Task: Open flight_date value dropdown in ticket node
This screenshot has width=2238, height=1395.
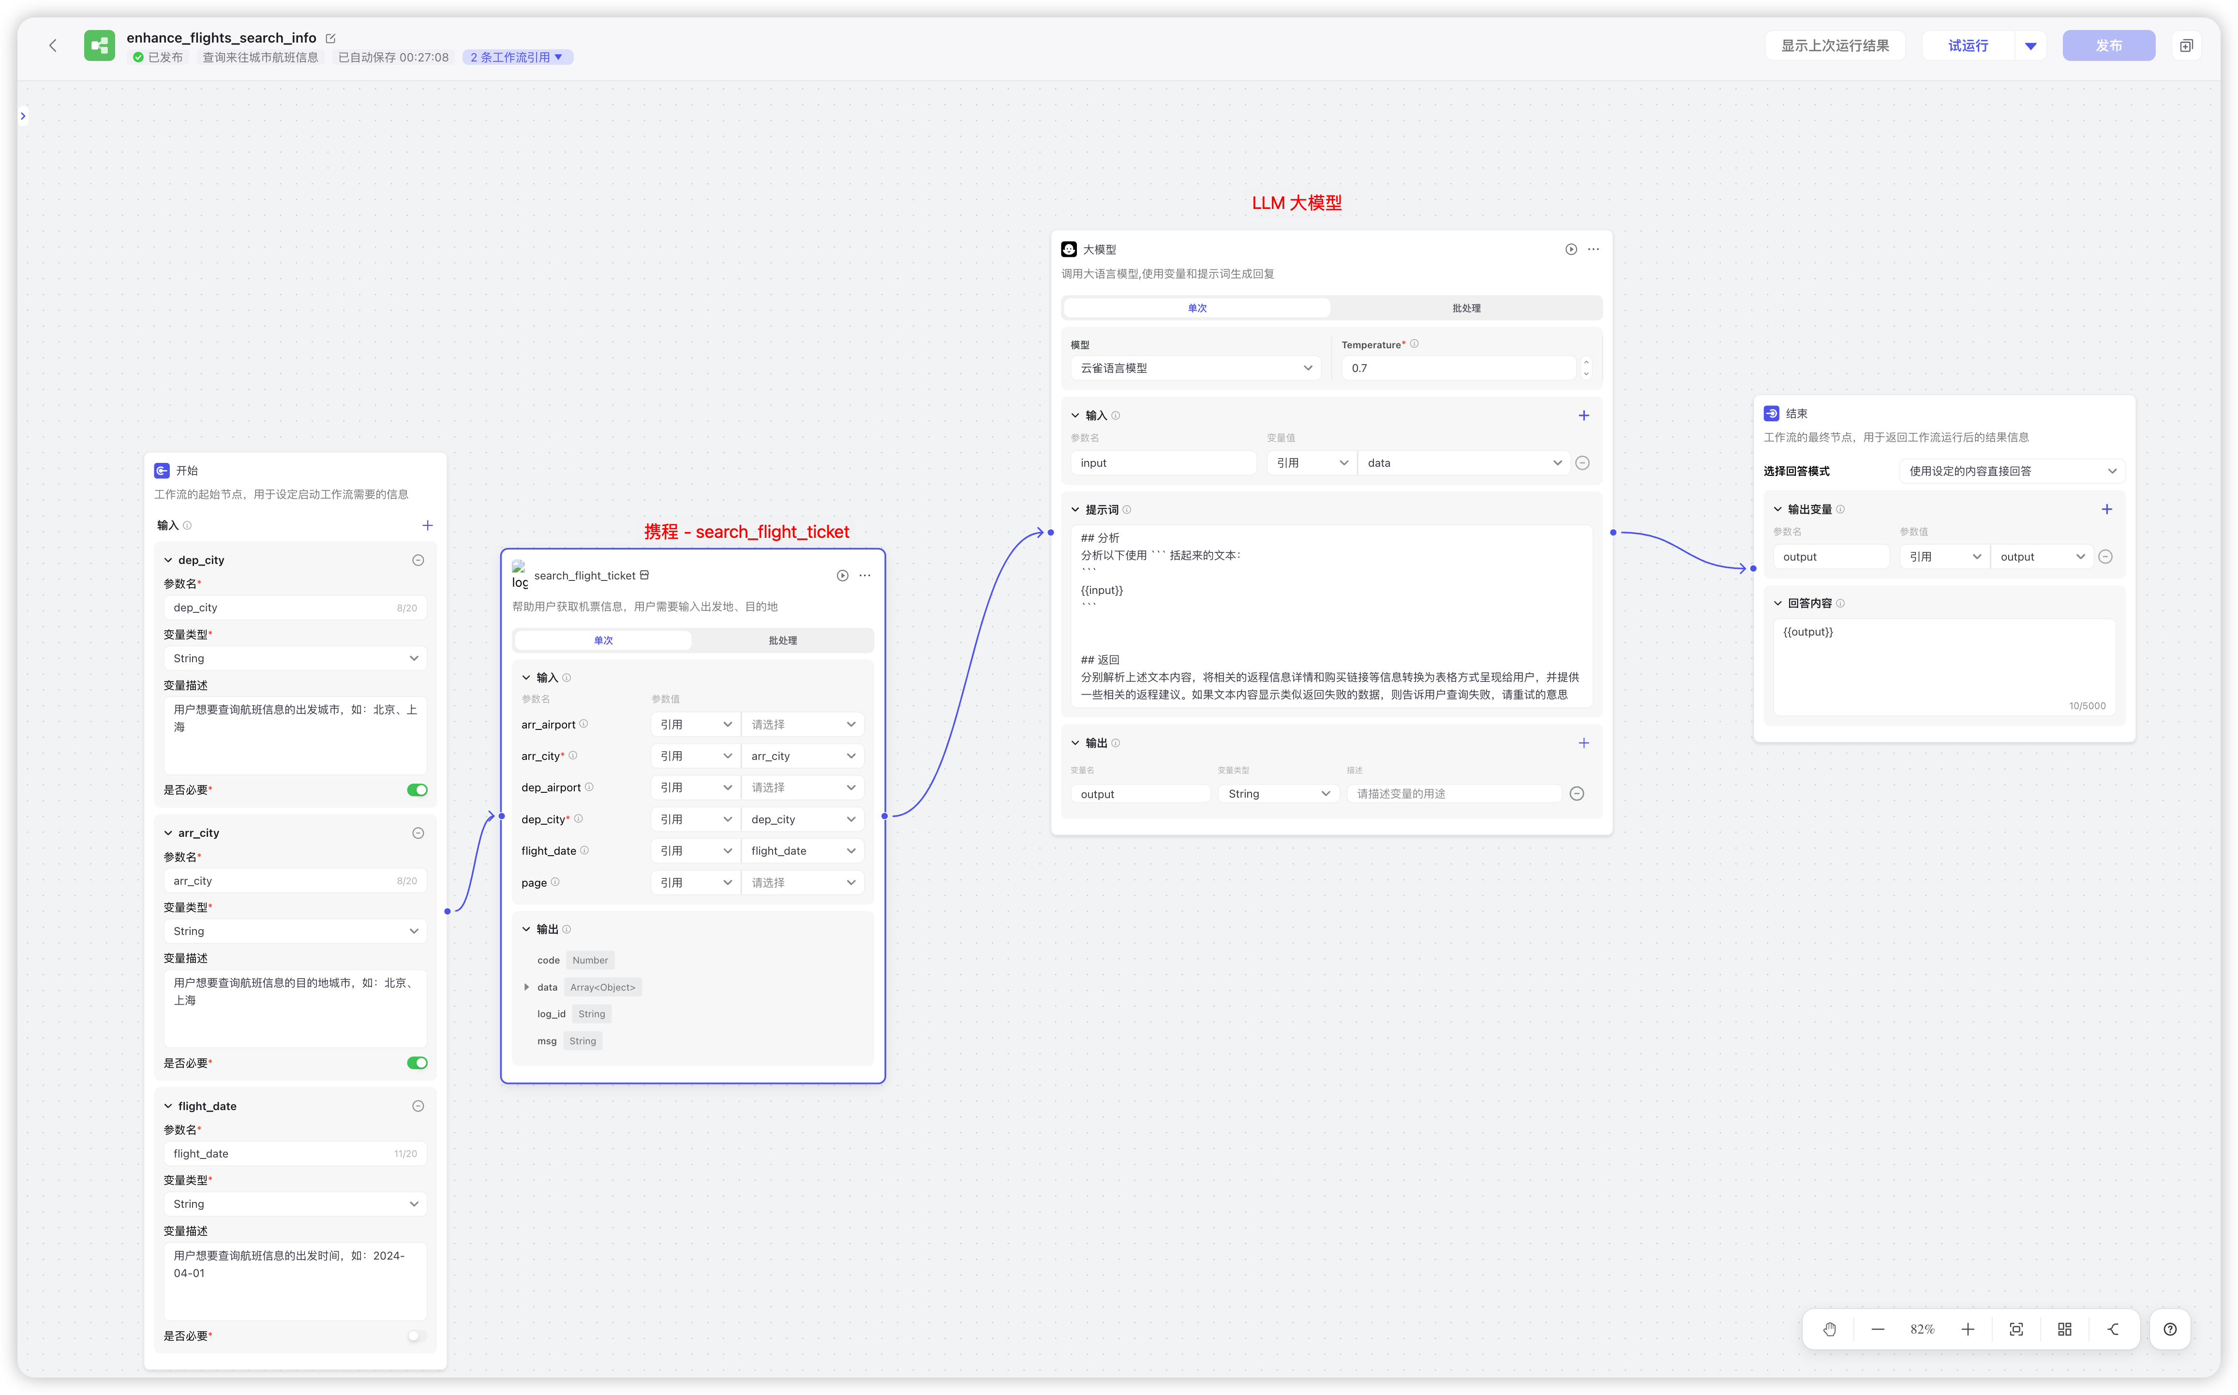Action: point(803,851)
